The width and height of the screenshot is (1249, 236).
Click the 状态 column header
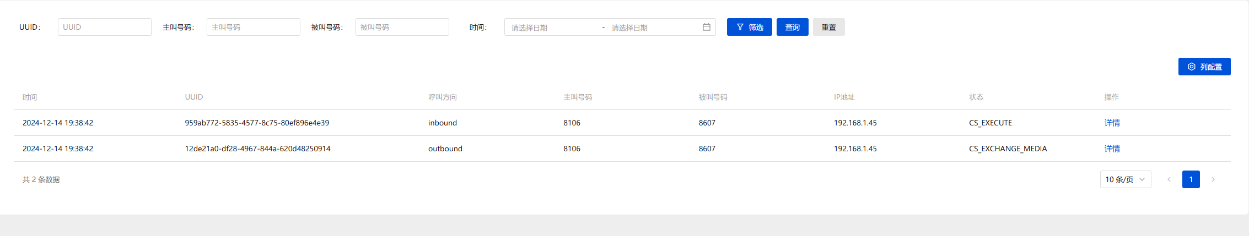[x=976, y=97]
